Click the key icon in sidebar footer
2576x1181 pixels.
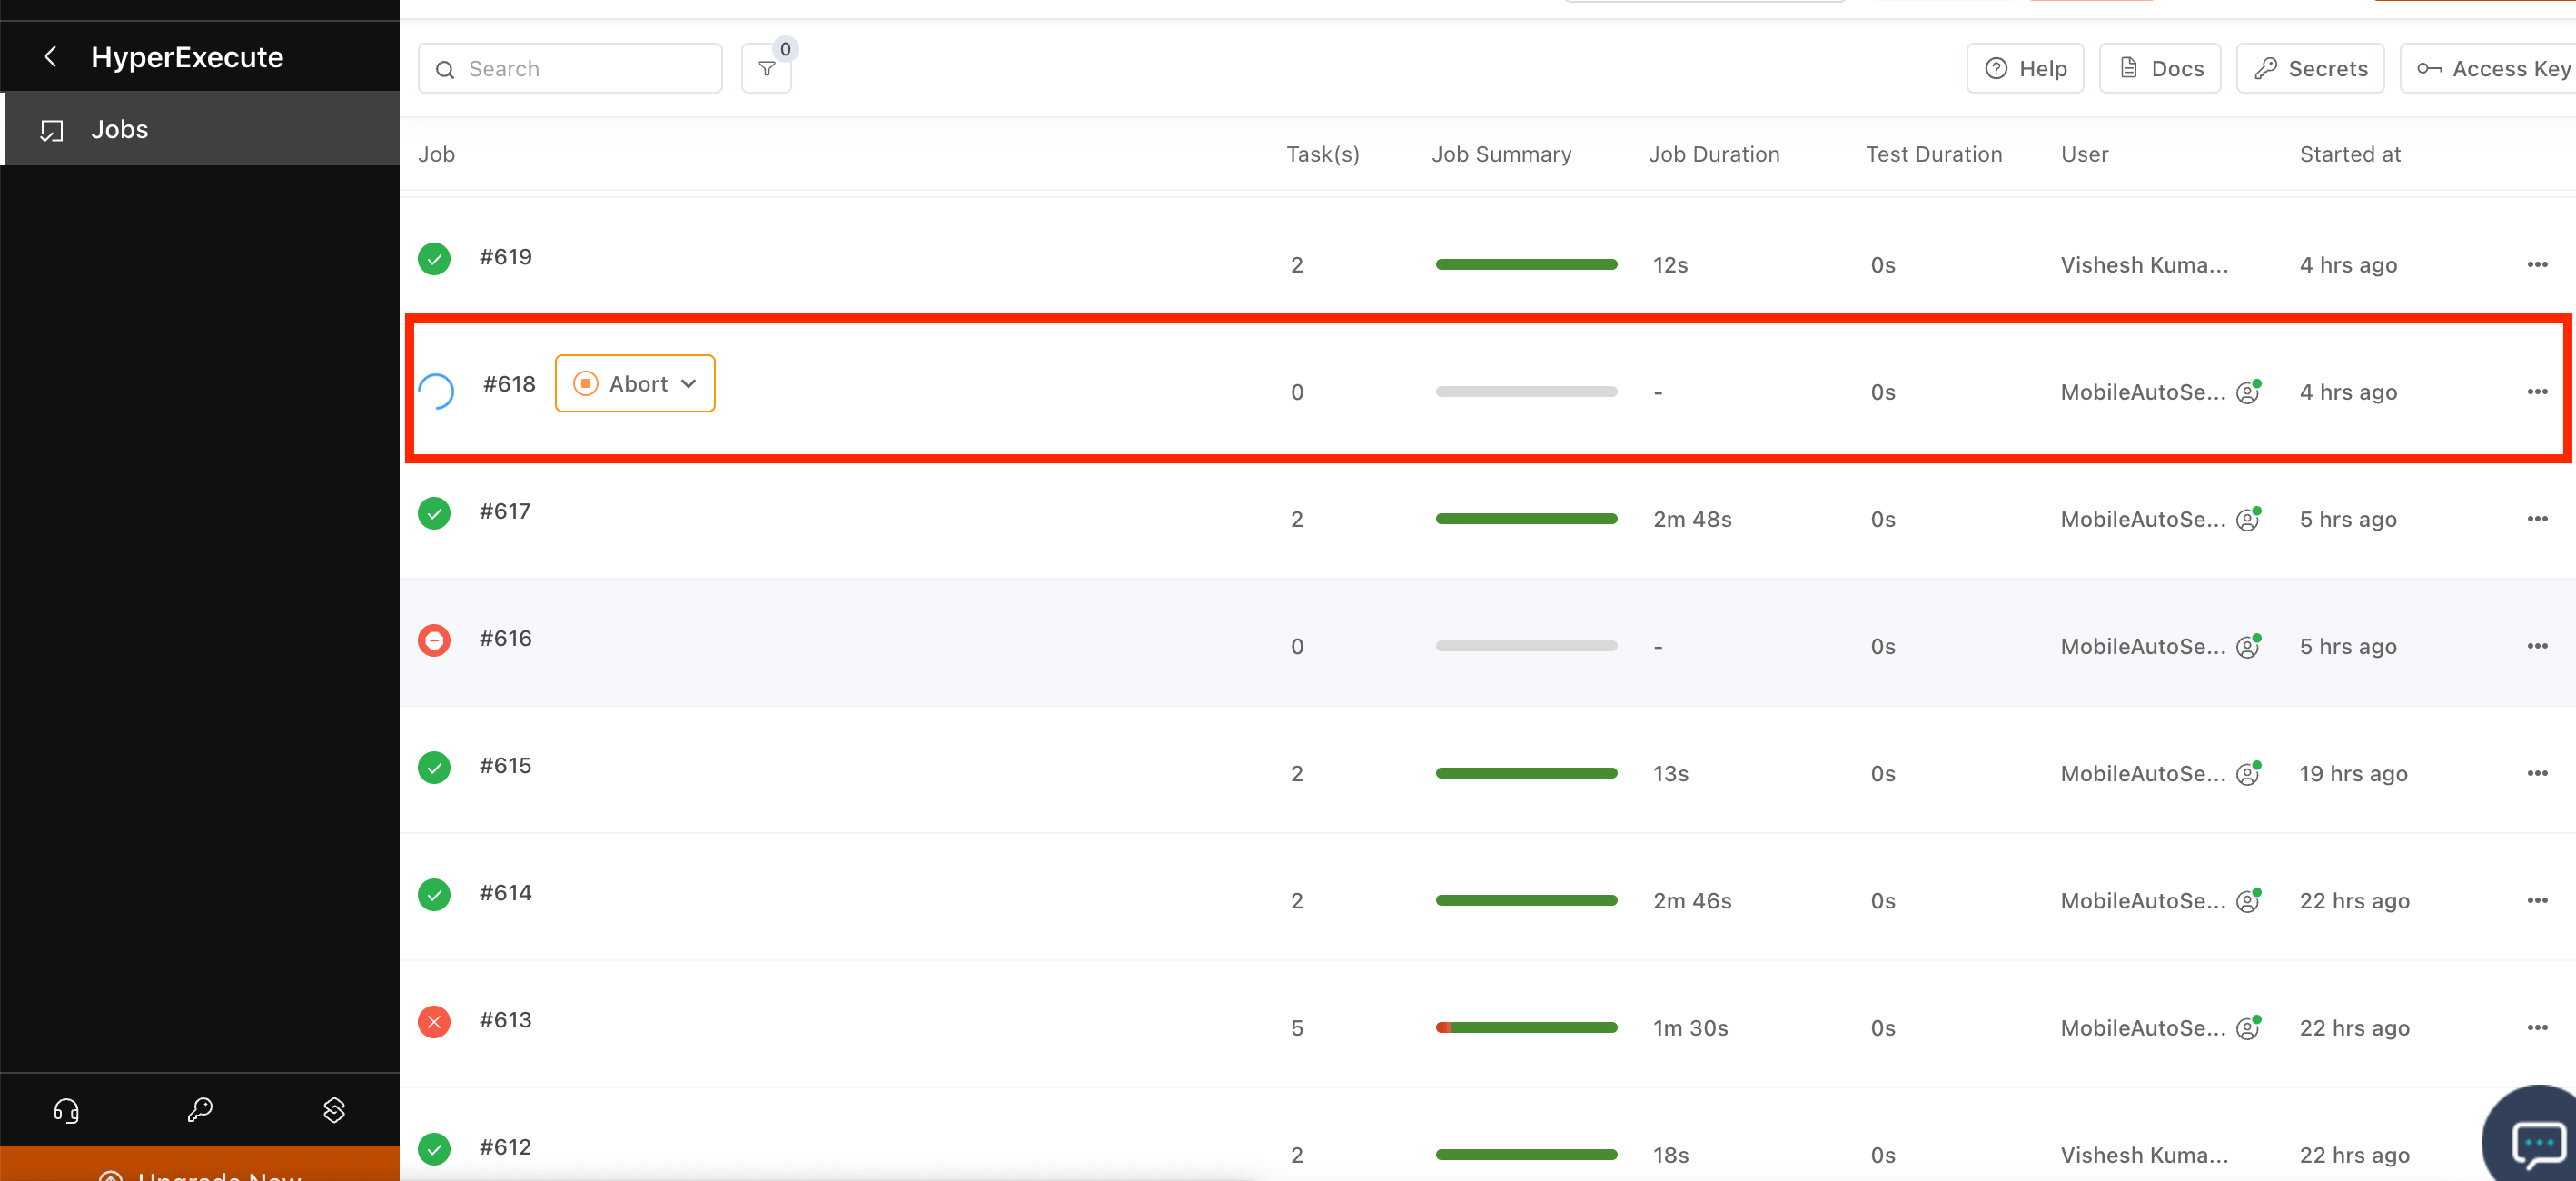tap(200, 1110)
